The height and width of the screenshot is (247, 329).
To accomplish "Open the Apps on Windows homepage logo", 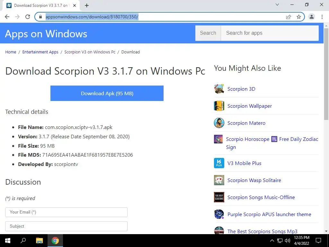I will point(46,33).
